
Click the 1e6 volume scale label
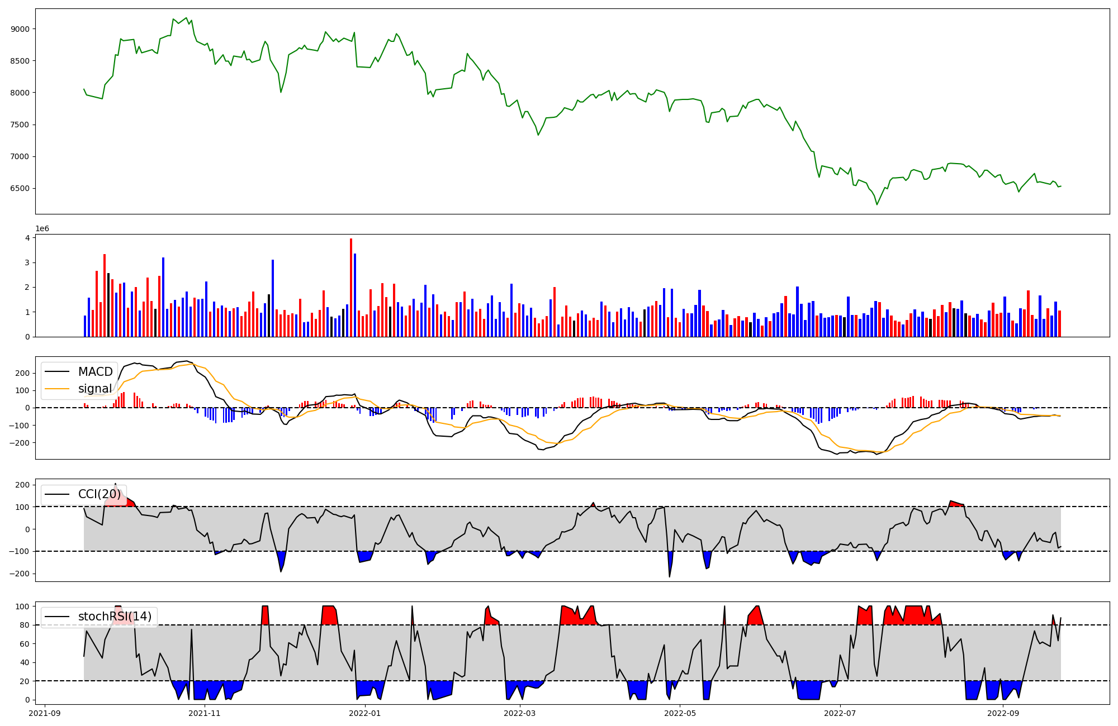point(42,228)
